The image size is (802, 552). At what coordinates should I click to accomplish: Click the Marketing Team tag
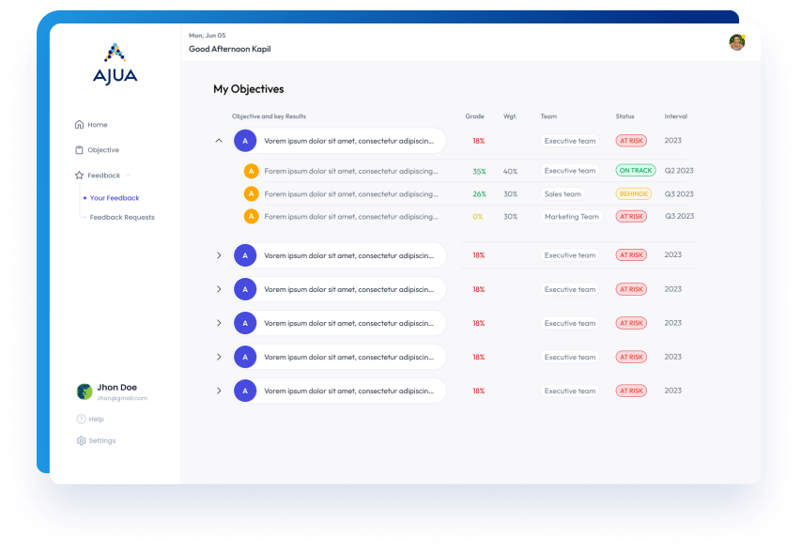tap(571, 216)
